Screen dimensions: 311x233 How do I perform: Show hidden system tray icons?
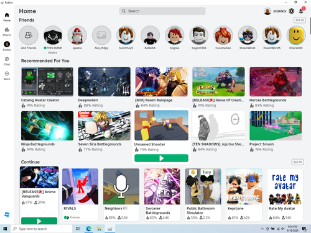click(262, 229)
